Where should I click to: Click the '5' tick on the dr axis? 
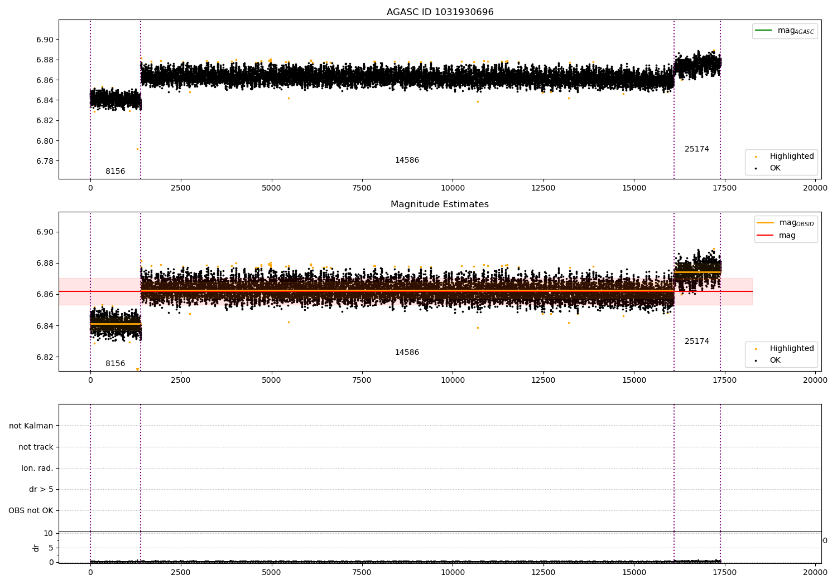pyautogui.click(x=51, y=548)
